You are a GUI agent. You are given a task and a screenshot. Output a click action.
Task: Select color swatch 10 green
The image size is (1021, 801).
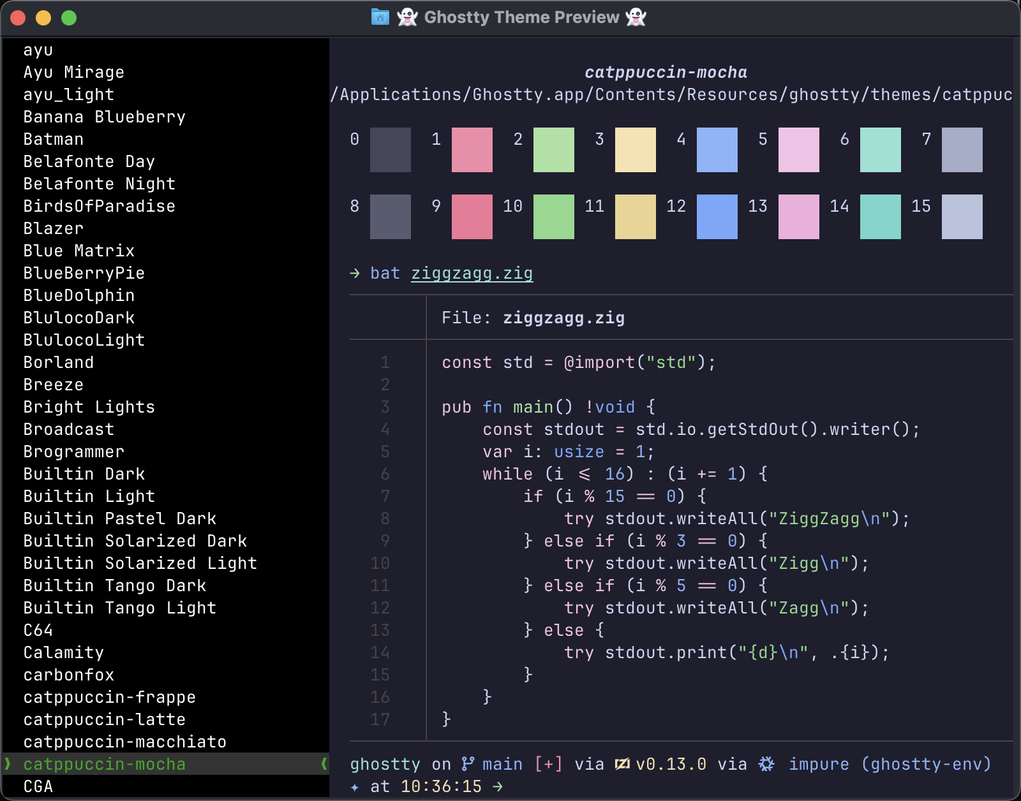[554, 217]
